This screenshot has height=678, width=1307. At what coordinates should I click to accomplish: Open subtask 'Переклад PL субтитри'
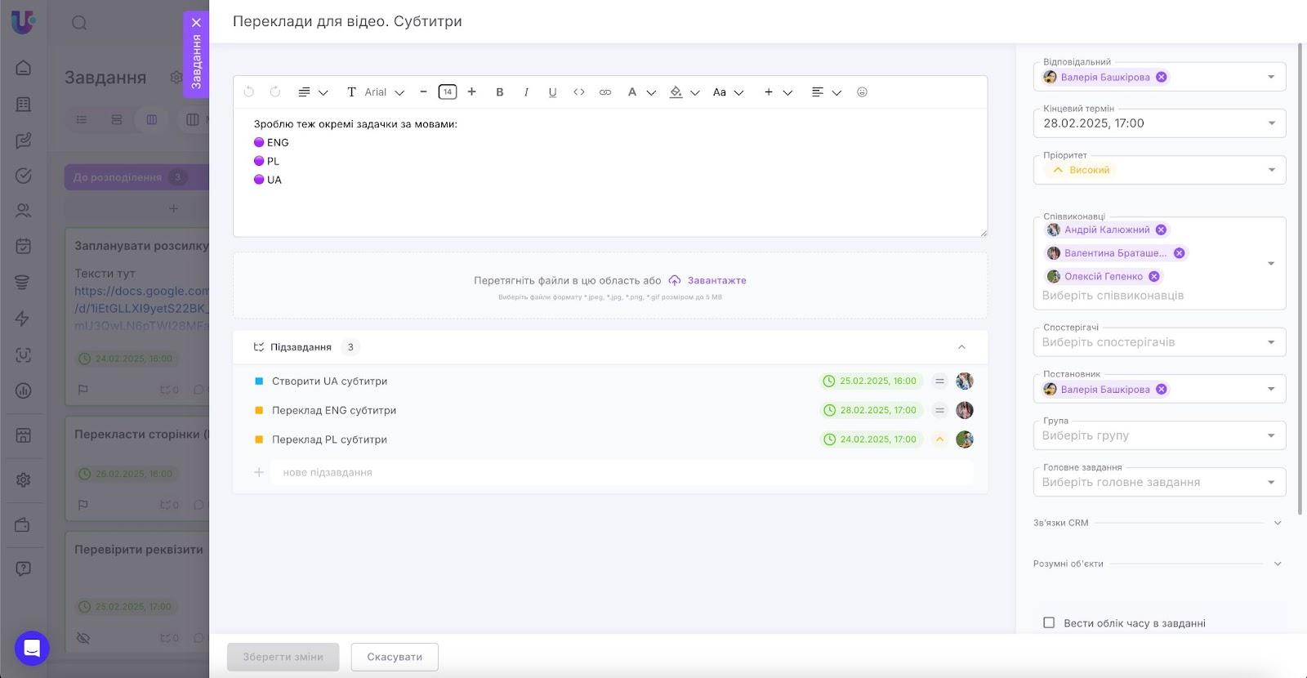point(329,439)
